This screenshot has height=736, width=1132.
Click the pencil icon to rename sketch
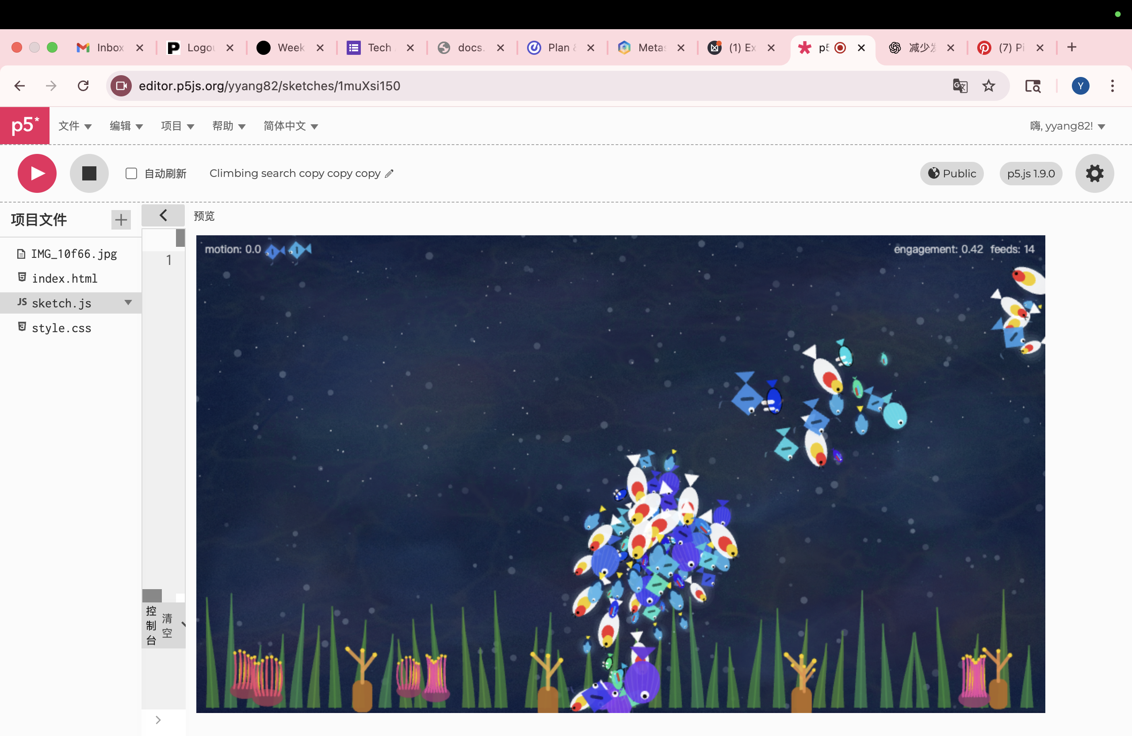click(x=389, y=174)
